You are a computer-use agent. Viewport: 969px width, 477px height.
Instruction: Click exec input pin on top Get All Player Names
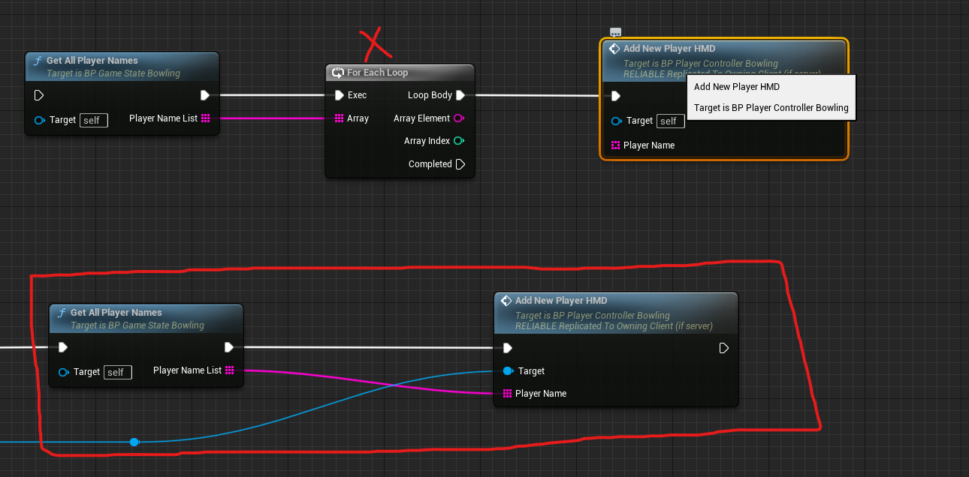(x=39, y=95)
